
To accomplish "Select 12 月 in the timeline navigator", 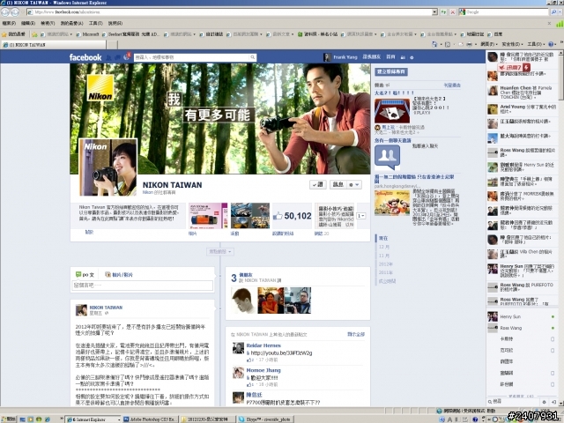I will [x=384, y=247].
